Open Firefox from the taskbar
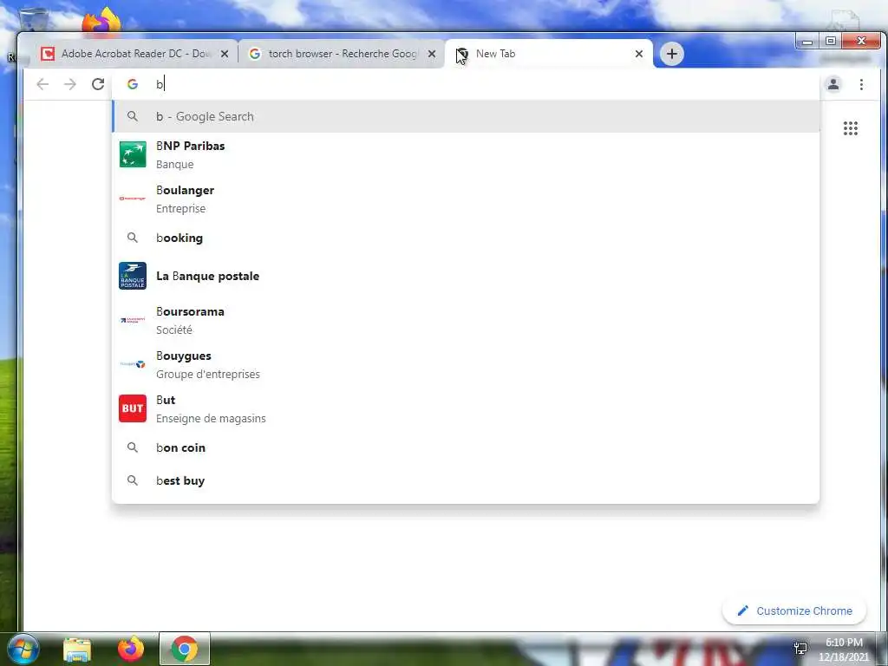This screenshot has height=666, width=888. (131, 649)
